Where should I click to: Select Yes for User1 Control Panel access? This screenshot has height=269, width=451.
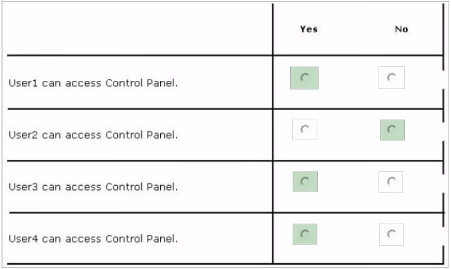pyautogui.click(x=304, y=78)
